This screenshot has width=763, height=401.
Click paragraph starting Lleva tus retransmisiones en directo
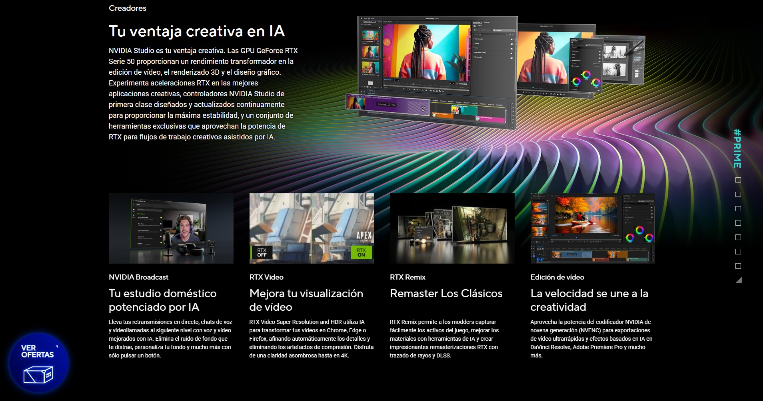(x=170, y=339)
